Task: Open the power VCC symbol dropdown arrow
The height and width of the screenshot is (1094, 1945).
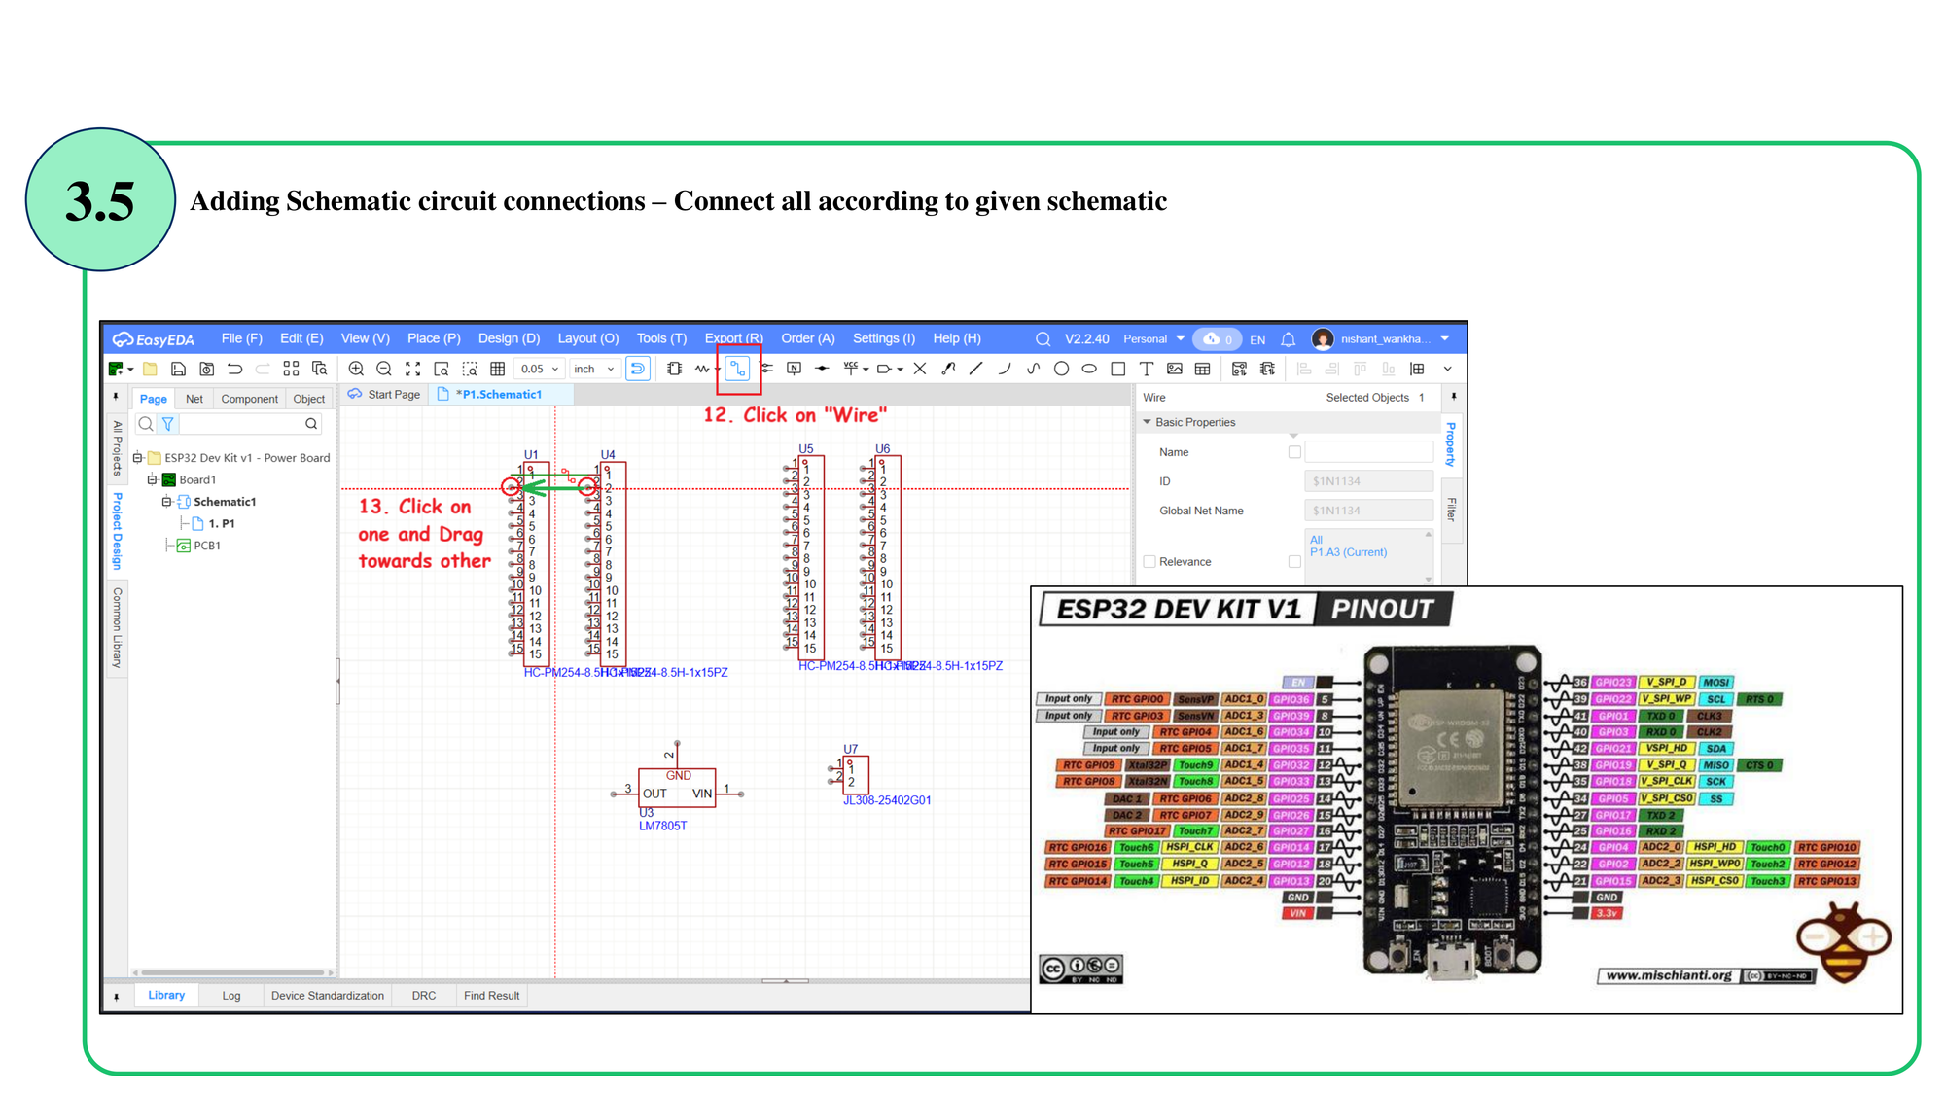Action: (x=866, y=370)
